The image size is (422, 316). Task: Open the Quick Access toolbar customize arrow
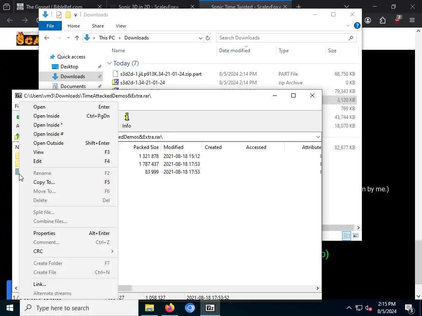(x=76, y=15)
